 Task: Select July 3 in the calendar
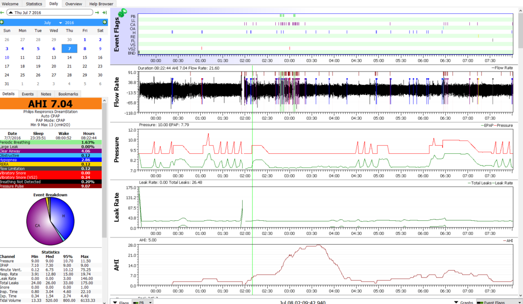pos(7,49)
